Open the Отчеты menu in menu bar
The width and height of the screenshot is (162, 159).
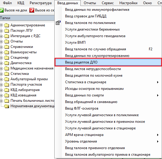(90, 3)
